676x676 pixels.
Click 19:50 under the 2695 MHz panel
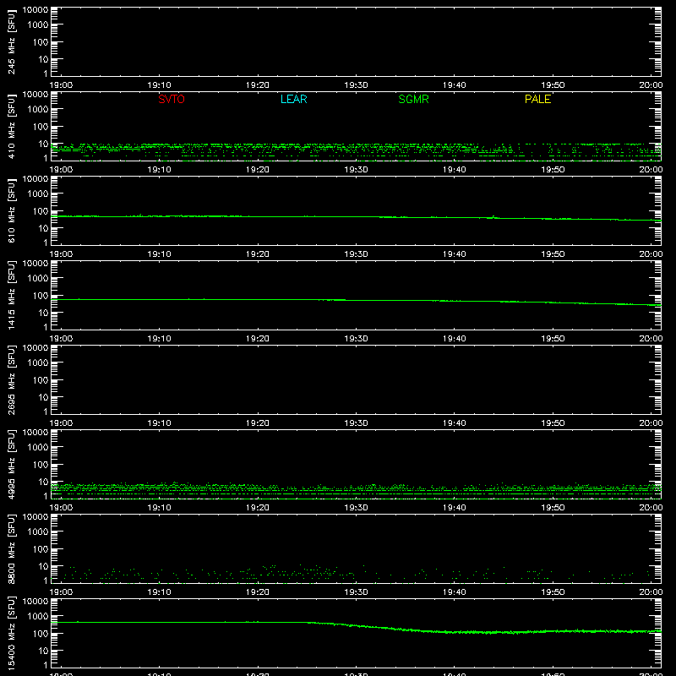(x=553, y=423)
